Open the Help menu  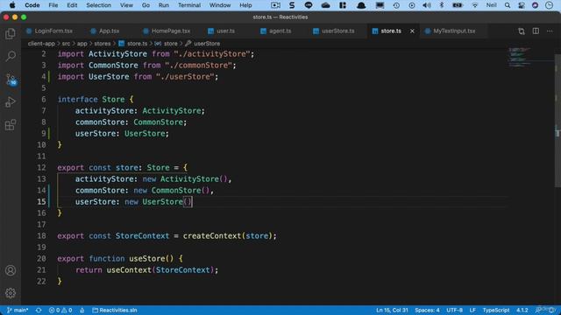click(245, 5)
